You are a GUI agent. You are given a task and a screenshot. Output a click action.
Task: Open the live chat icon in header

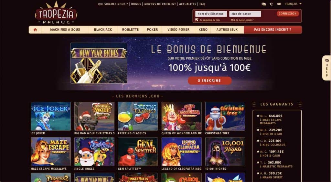pyautogui.click(x=263, y=4)
